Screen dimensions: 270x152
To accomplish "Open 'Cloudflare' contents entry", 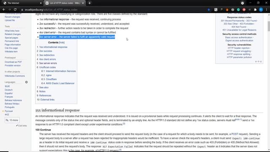I will click(x=51, y=79).
